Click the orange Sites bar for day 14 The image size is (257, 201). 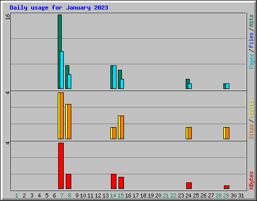click(x=114, y=133)
